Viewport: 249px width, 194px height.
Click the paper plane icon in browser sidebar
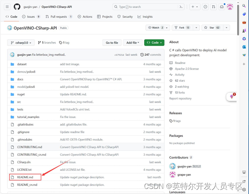pos(244,55)
